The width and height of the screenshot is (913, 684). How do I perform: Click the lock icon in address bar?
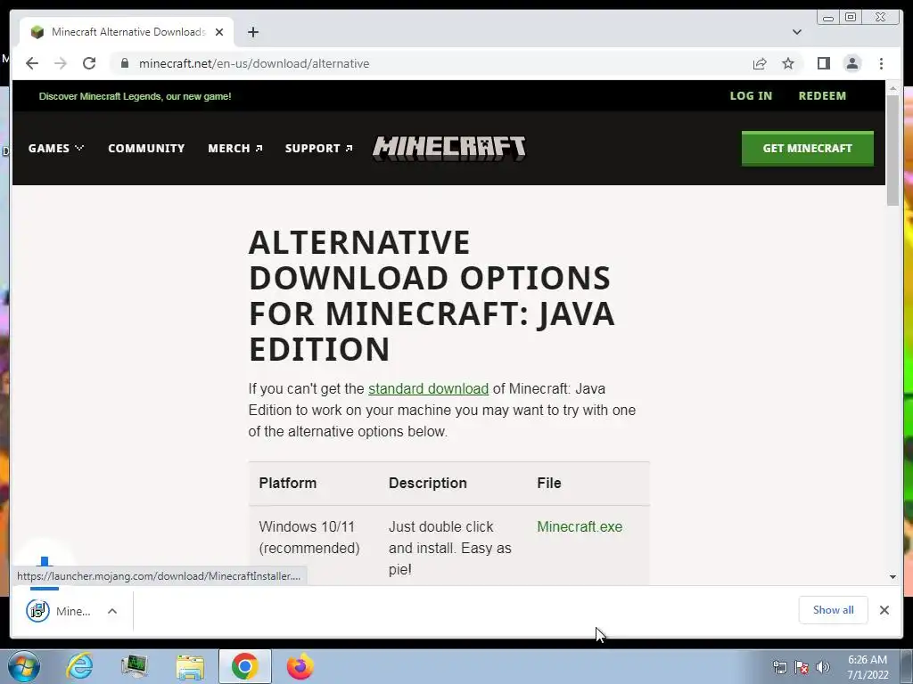pos(125,63)
